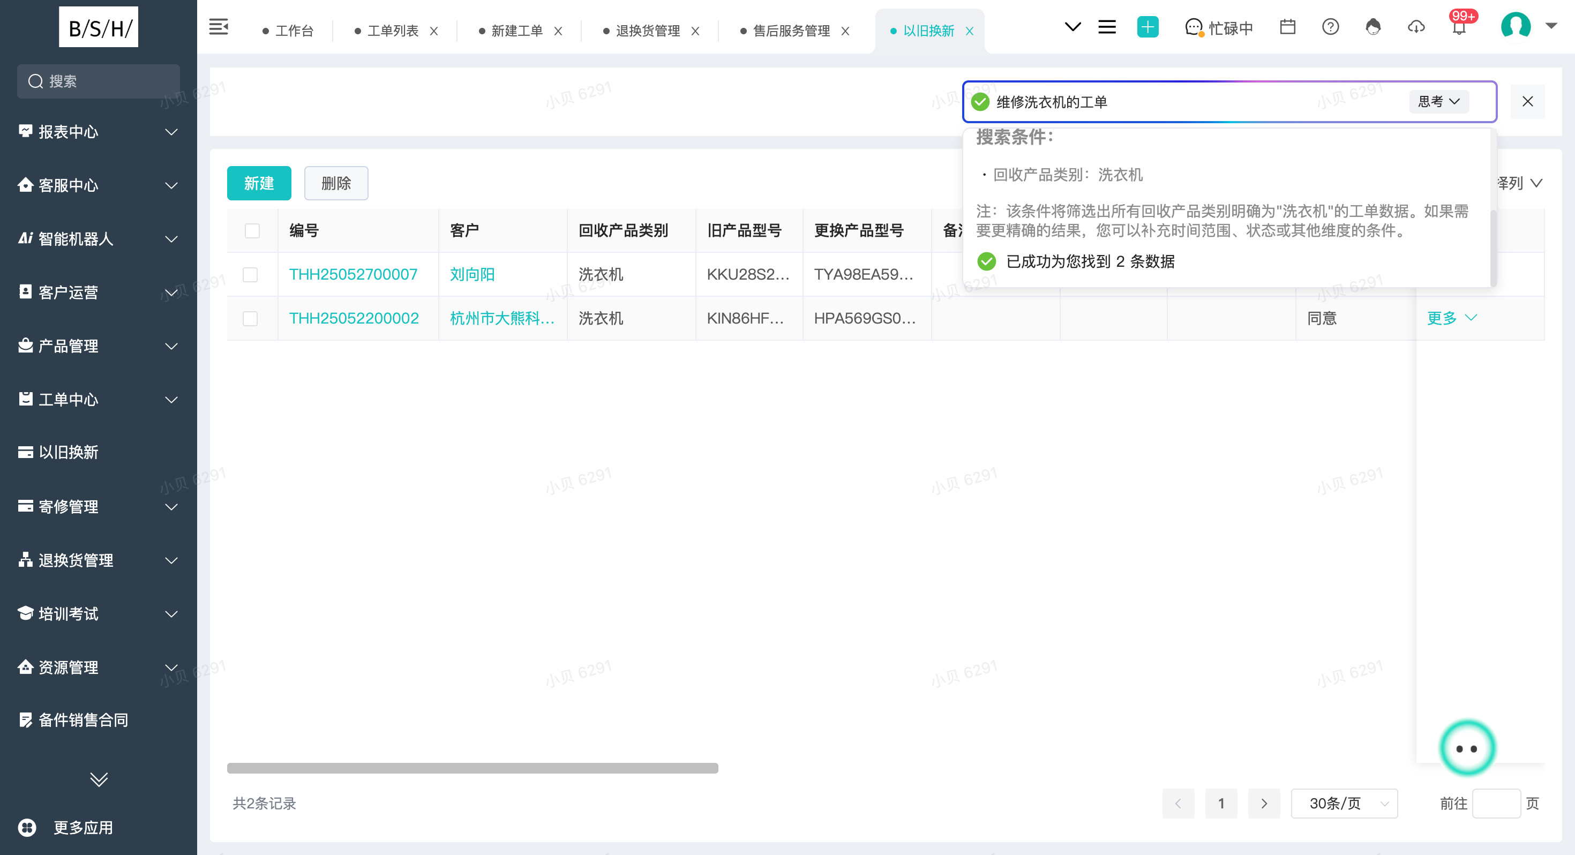The image size is (1575, 855).
Task: Close the 以旧换新 tab
Action: [969, 31]
